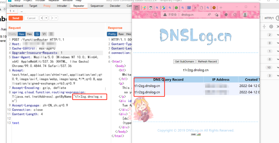The height and width of the screenshot is (143, 279).
Task: Switch Request view to Raw
Action: tap(22, 34)
